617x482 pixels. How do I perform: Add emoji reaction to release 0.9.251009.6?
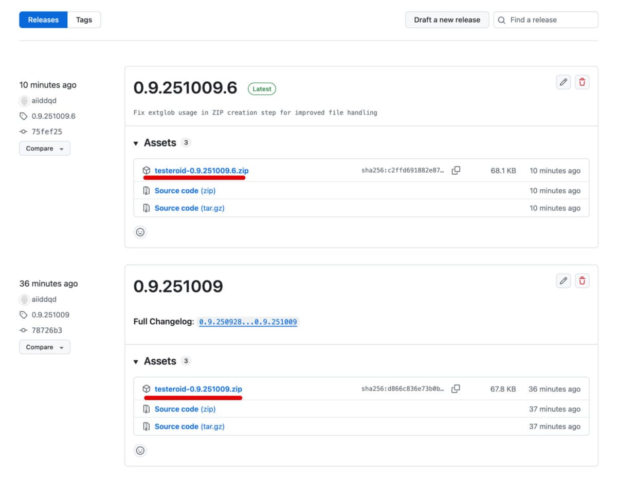[x=140, y=232]
